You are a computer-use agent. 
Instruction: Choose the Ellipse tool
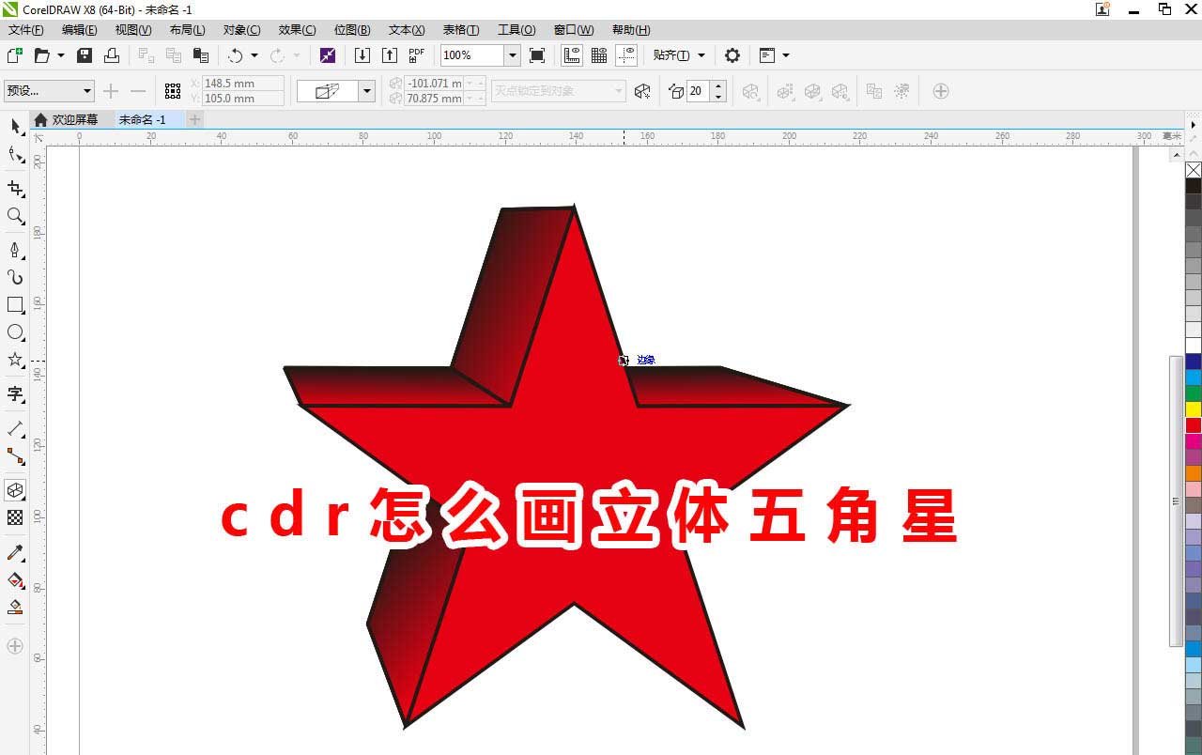pyautogui.click(x=15, y=332)
